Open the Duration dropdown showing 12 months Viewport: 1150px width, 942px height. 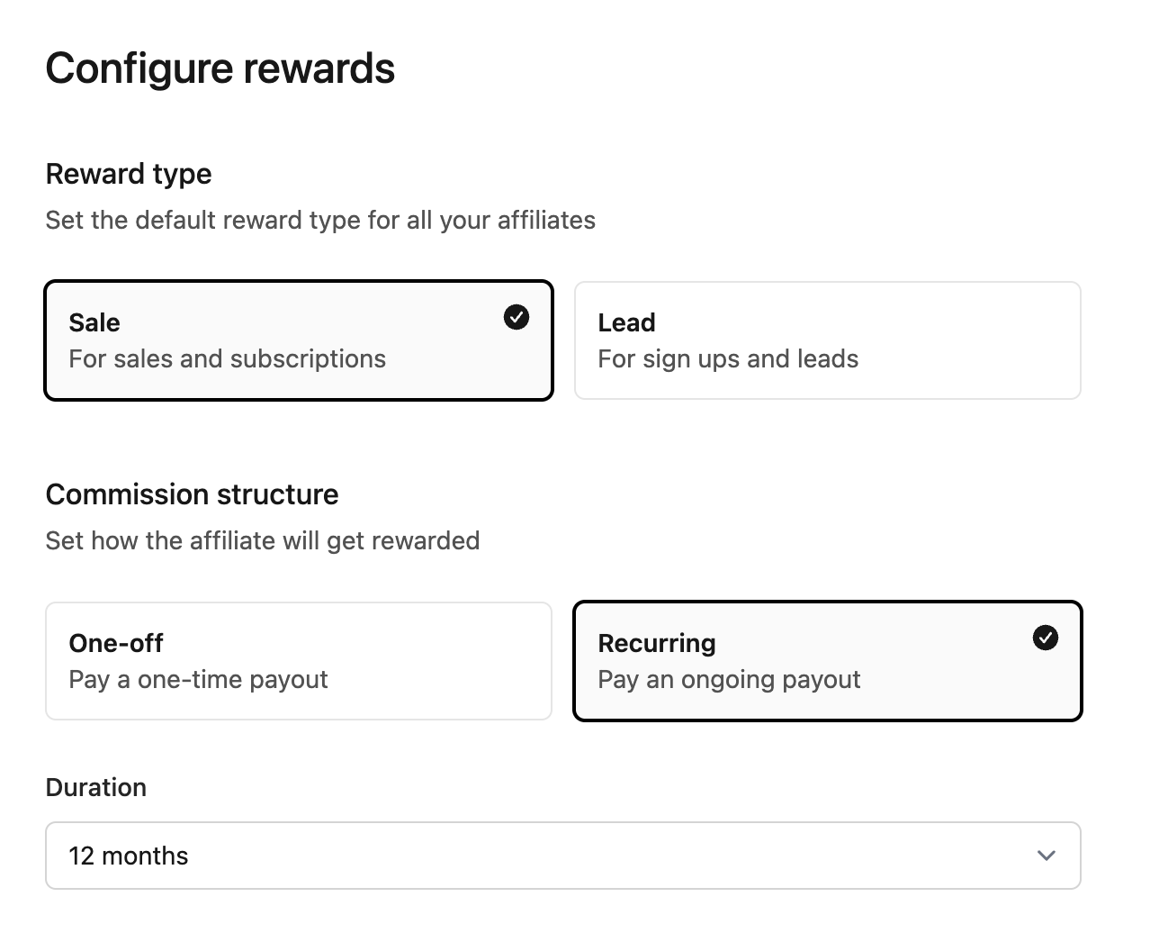pyautogui.click(x=563, y=856)
